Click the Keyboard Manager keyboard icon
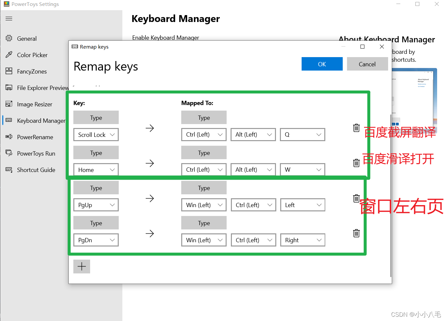Viewport: 446px width, 321px height. (x=9, y=120)
